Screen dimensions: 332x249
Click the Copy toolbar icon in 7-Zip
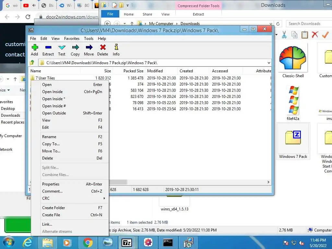(75, 47)
